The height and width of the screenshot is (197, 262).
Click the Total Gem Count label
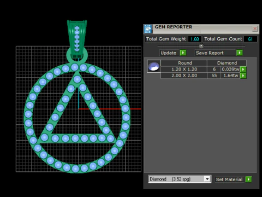(x=223, y=39)
